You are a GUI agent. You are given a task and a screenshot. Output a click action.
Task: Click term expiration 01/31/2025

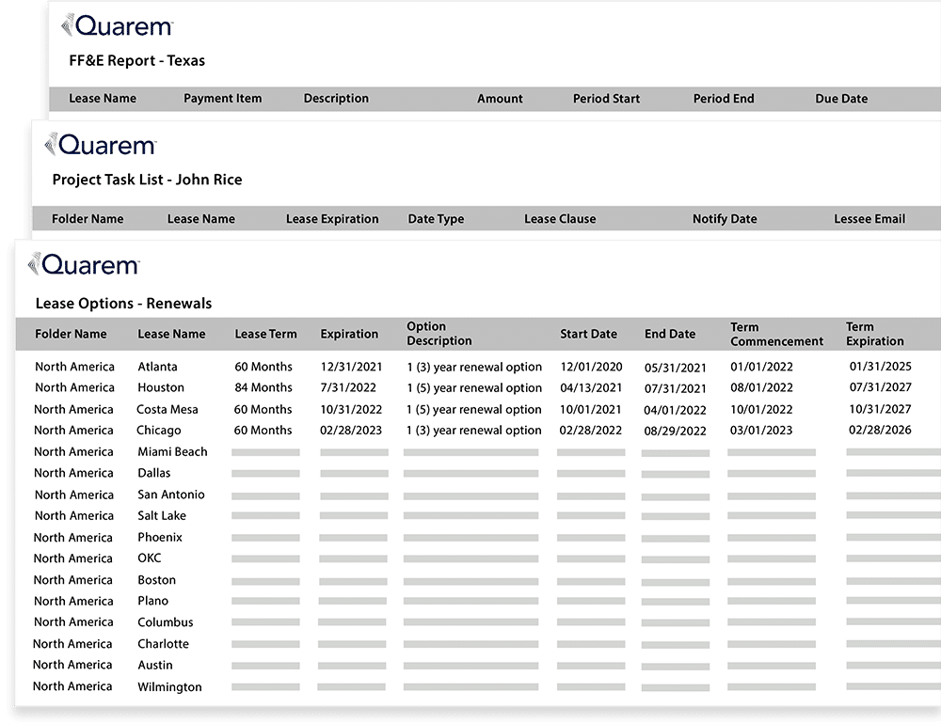[x=881, y=367]
